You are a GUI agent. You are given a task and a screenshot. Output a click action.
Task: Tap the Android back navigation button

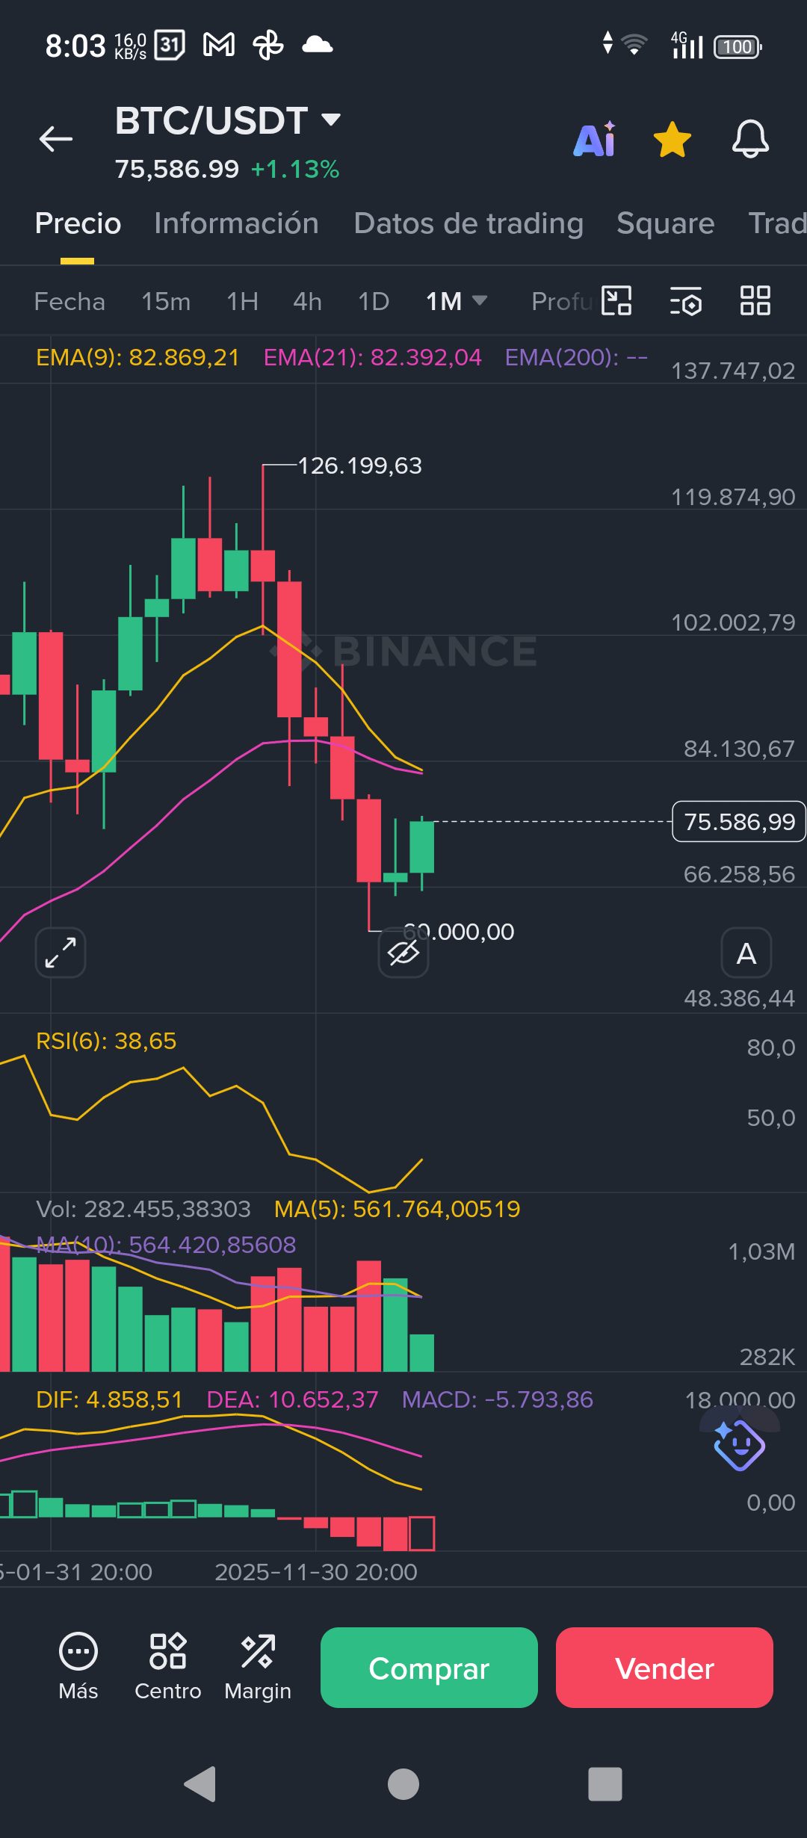point(200,1784)
